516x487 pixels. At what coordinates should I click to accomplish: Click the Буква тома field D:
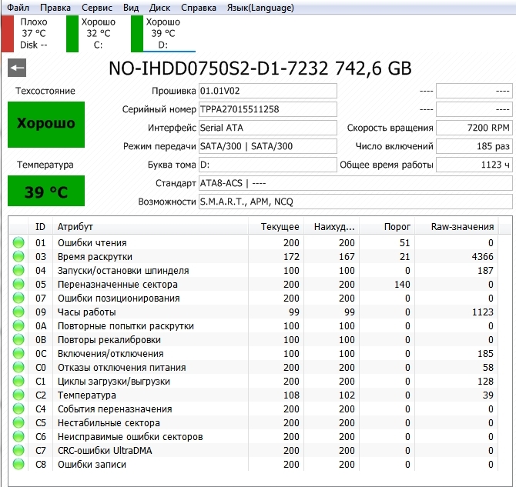(267, 165)
